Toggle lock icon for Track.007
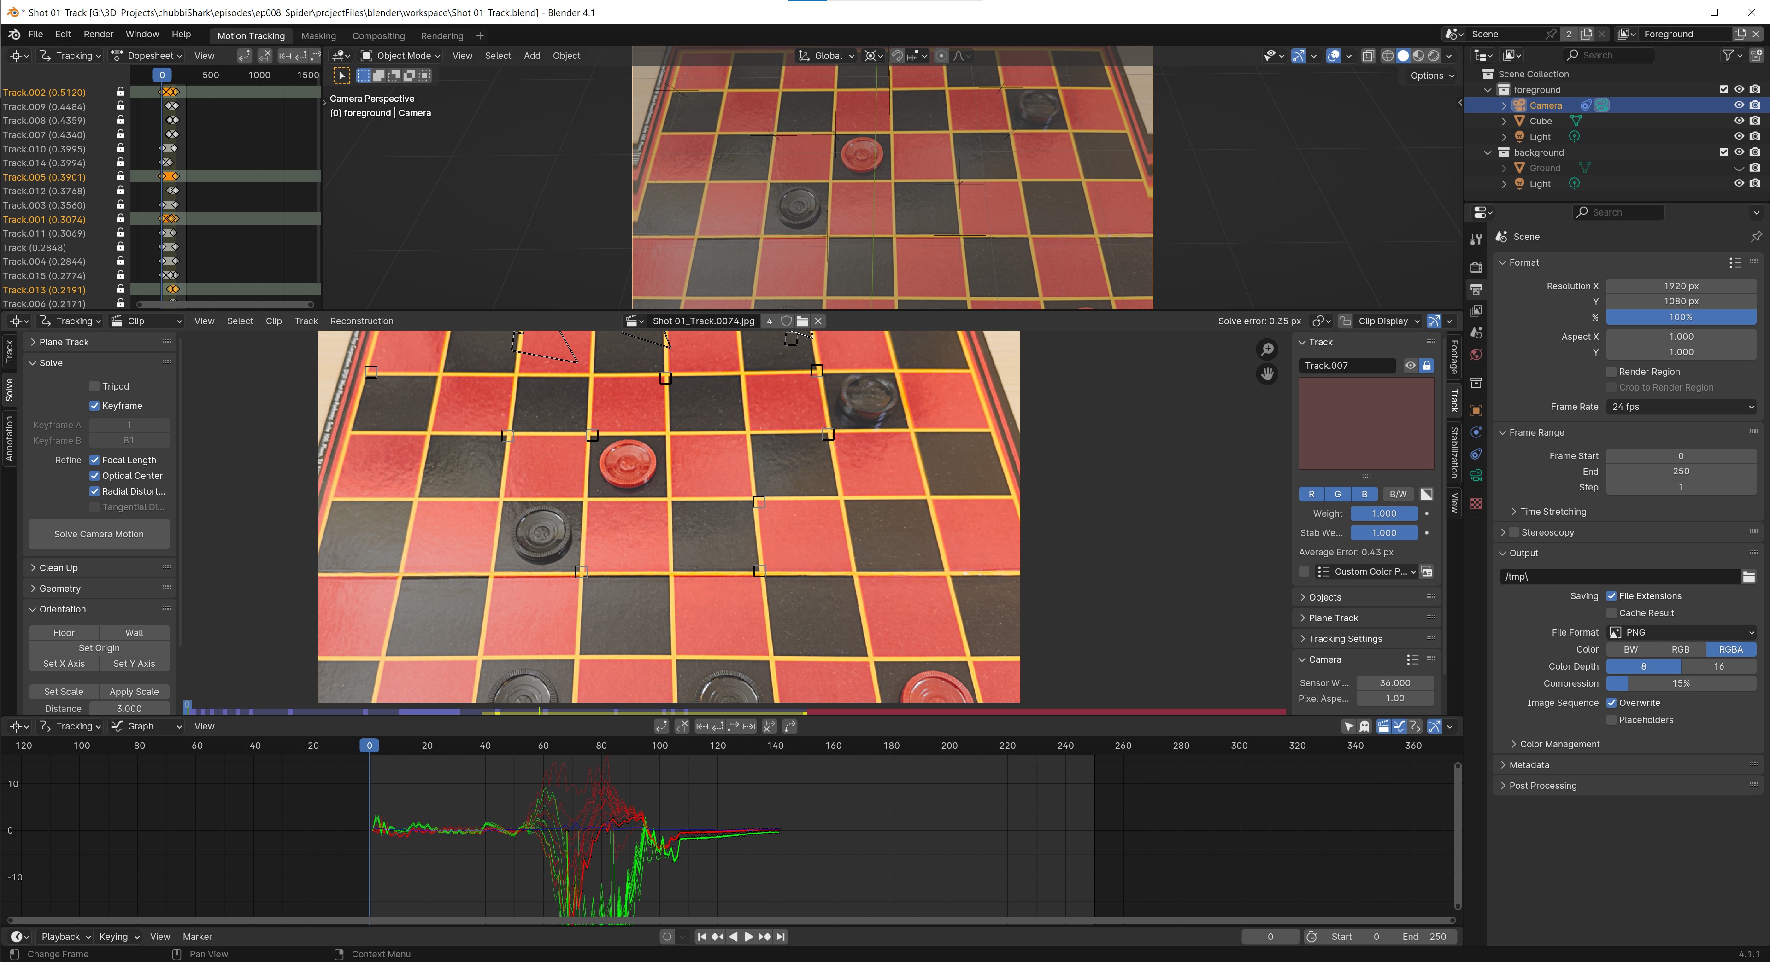This screenshot has height=962, width=1770. pyautogui.click(x=1426, y=365)
